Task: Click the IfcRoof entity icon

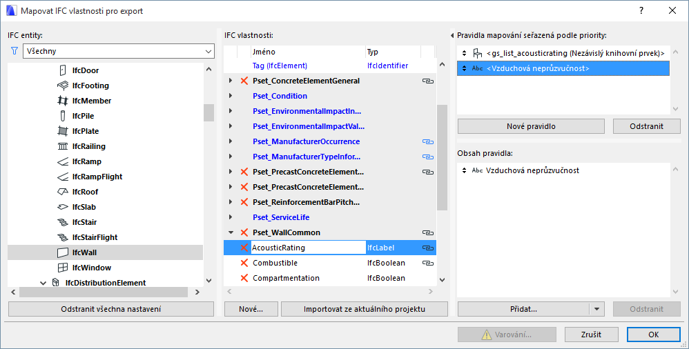Action: 62,192
